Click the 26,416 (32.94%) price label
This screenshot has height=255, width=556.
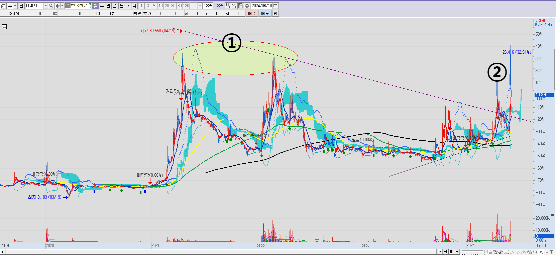click(x=517, y=52)
